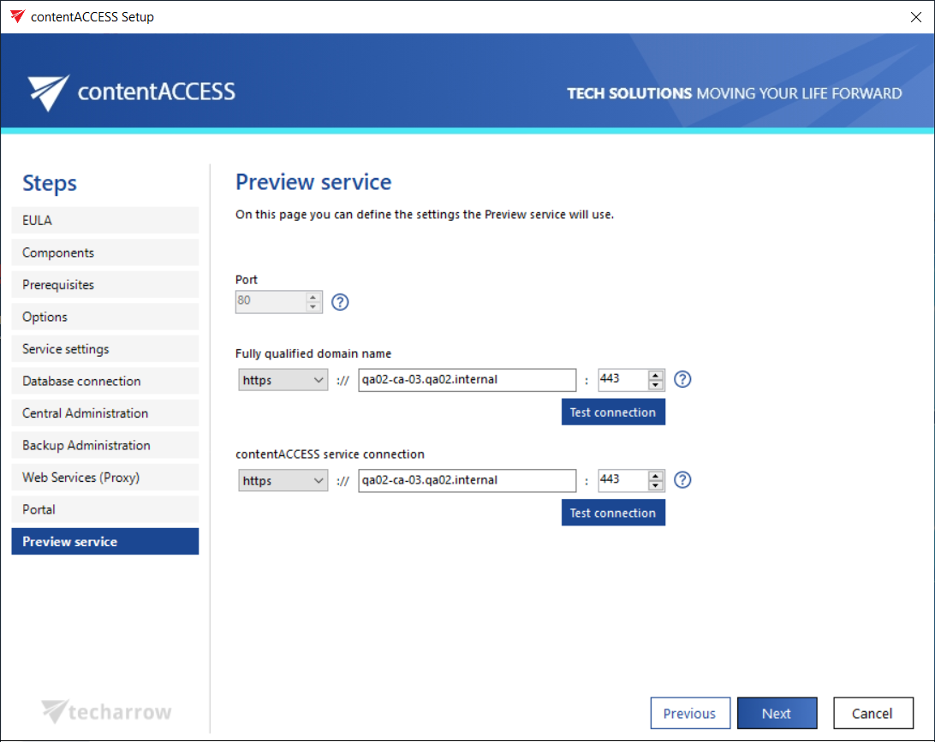Test connection for the fully qualified domain
This screenshot has height=742, width=935.
(x=612, y=413)
